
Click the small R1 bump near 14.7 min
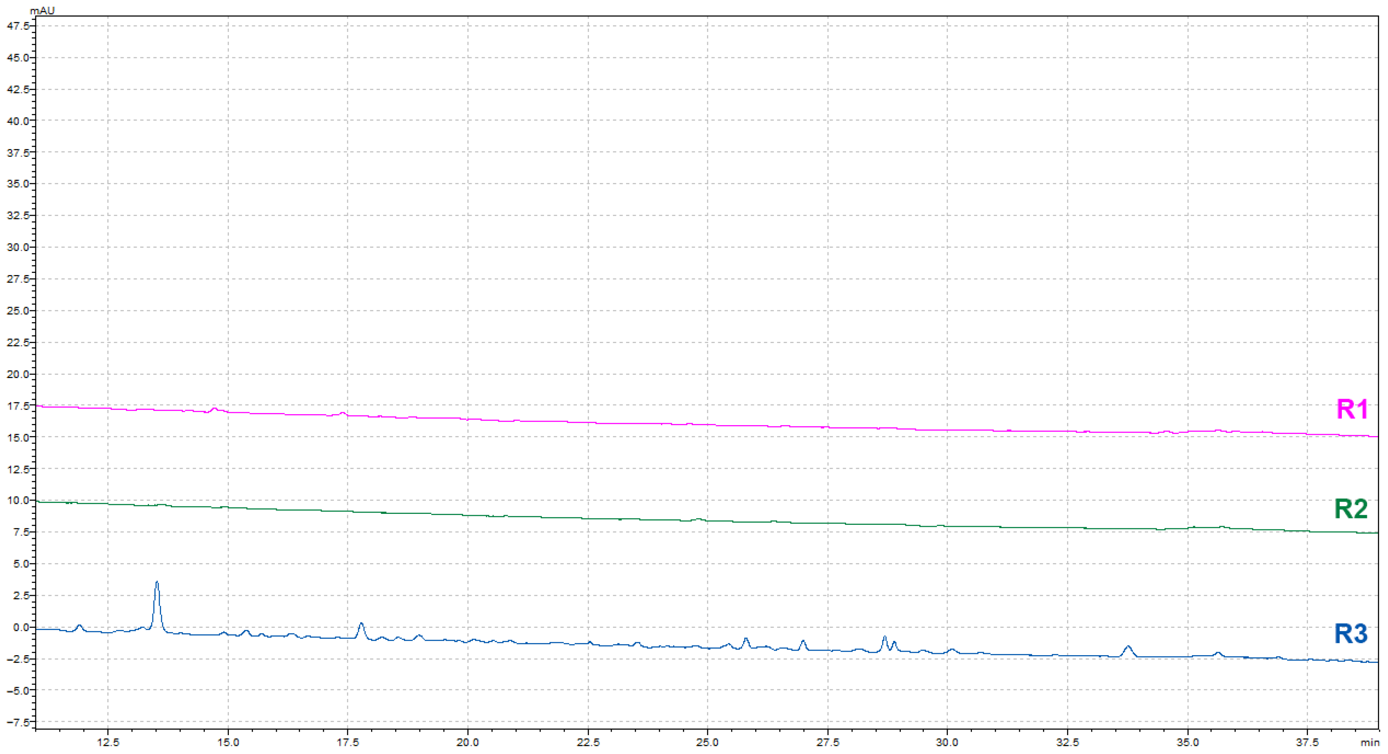tap(214, 409)
